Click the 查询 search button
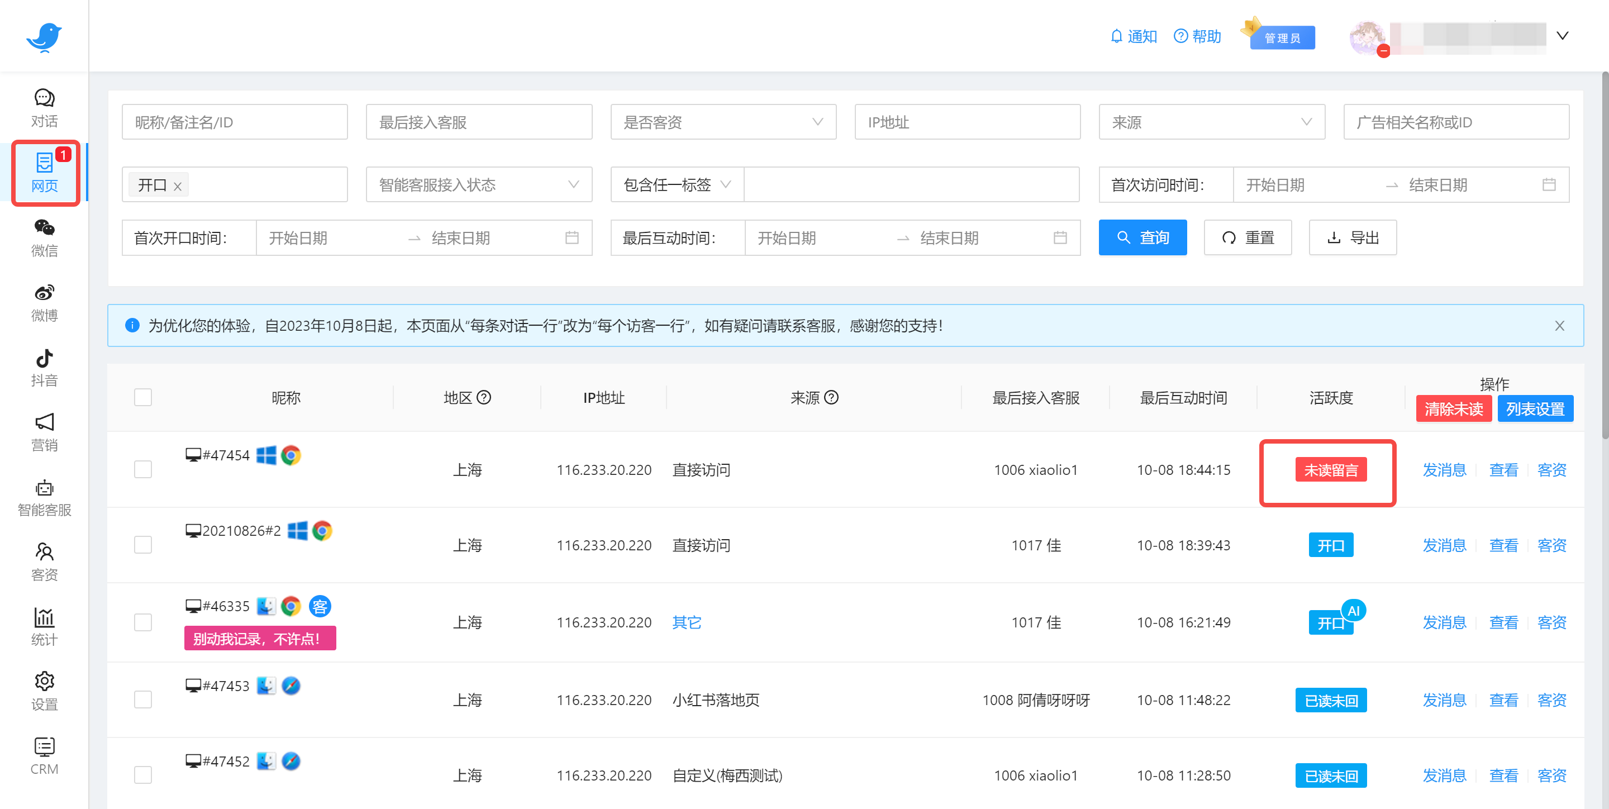This screenshot has height=809, width=1609. 1143,237
